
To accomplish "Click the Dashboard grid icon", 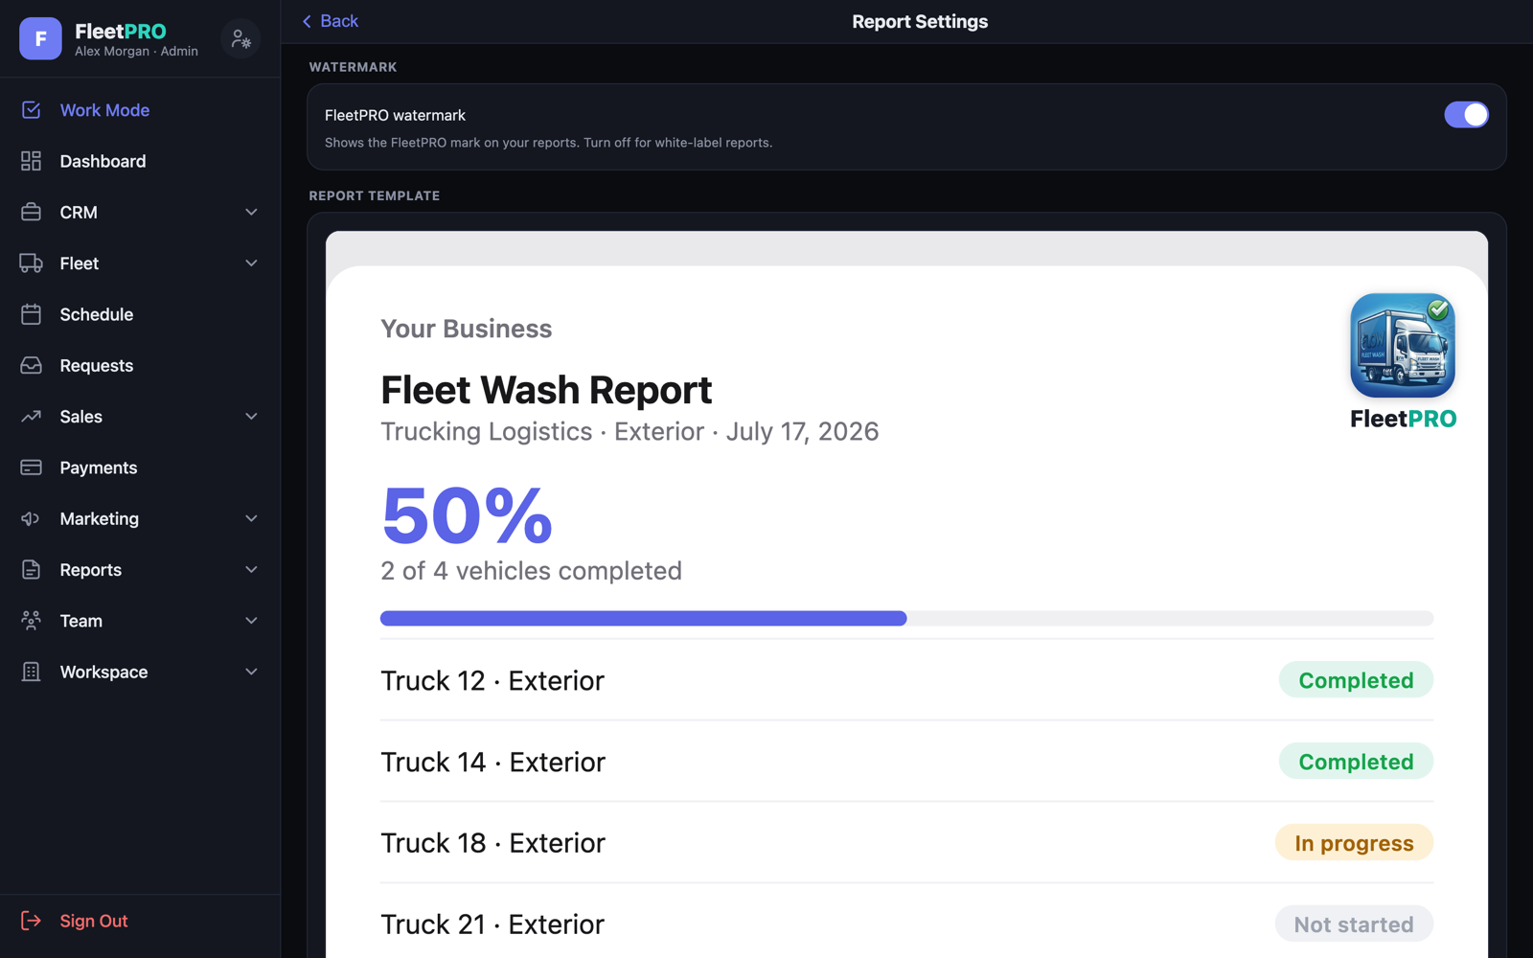I will [x=31, y=161].
